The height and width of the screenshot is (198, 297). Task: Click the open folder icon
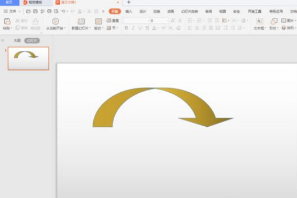tap(28, 12)
